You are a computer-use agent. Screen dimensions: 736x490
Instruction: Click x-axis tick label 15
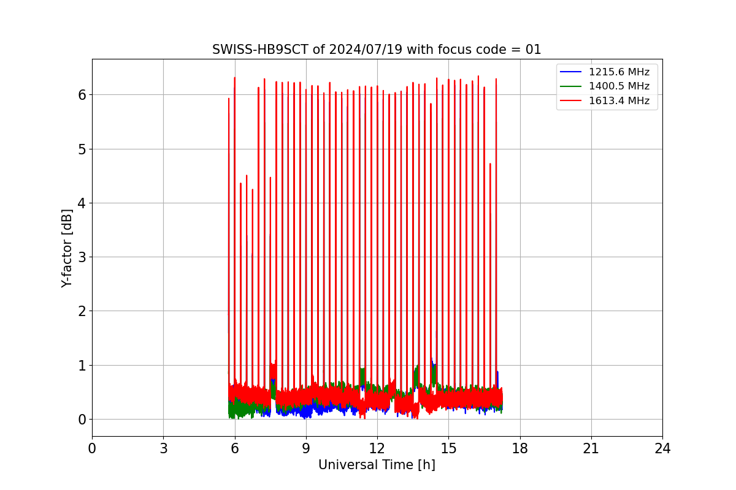pyautogui.click(x=448, y=448)
